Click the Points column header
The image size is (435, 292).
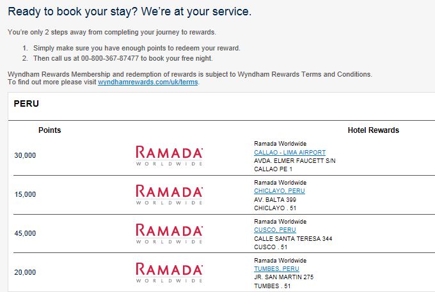pos(50,130)
